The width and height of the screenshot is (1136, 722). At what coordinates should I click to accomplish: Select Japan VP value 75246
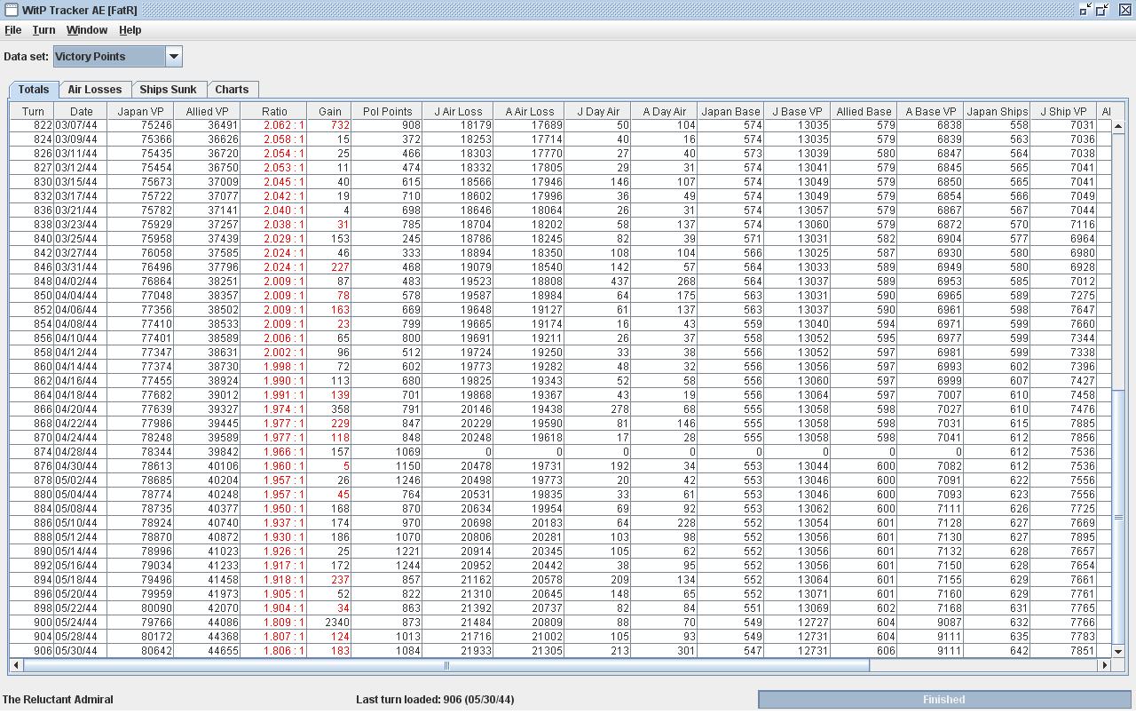click(140, 126)
